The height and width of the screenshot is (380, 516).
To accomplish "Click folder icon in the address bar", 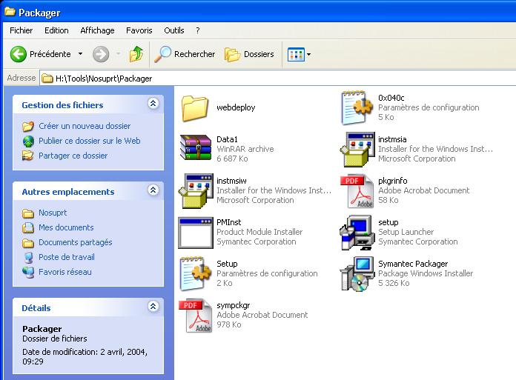I will point(47,79).
